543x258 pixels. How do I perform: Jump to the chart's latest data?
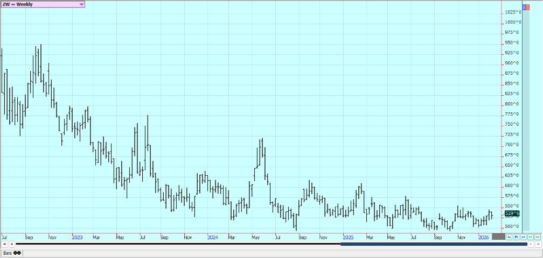click(x=538, y=245)
